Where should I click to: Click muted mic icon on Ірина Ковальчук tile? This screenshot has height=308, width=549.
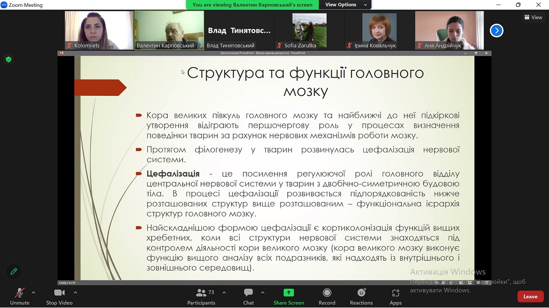(350, 46)
